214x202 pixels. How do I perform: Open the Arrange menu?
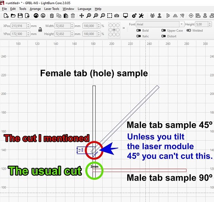(x=35, y=9)
